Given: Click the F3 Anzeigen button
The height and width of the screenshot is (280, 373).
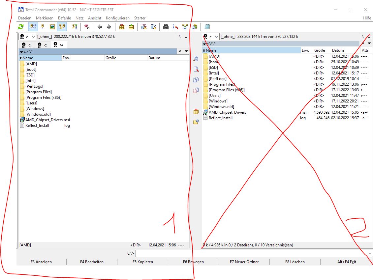Looking at the screenshot, I should coord(41,262).
